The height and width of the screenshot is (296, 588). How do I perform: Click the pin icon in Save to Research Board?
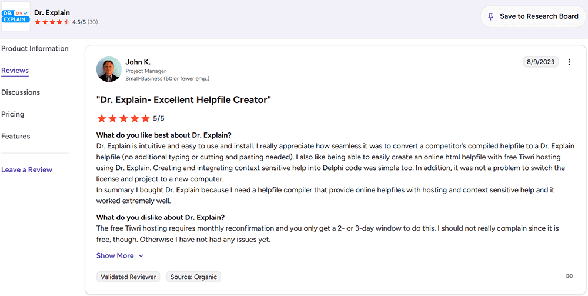click(490, 16)
